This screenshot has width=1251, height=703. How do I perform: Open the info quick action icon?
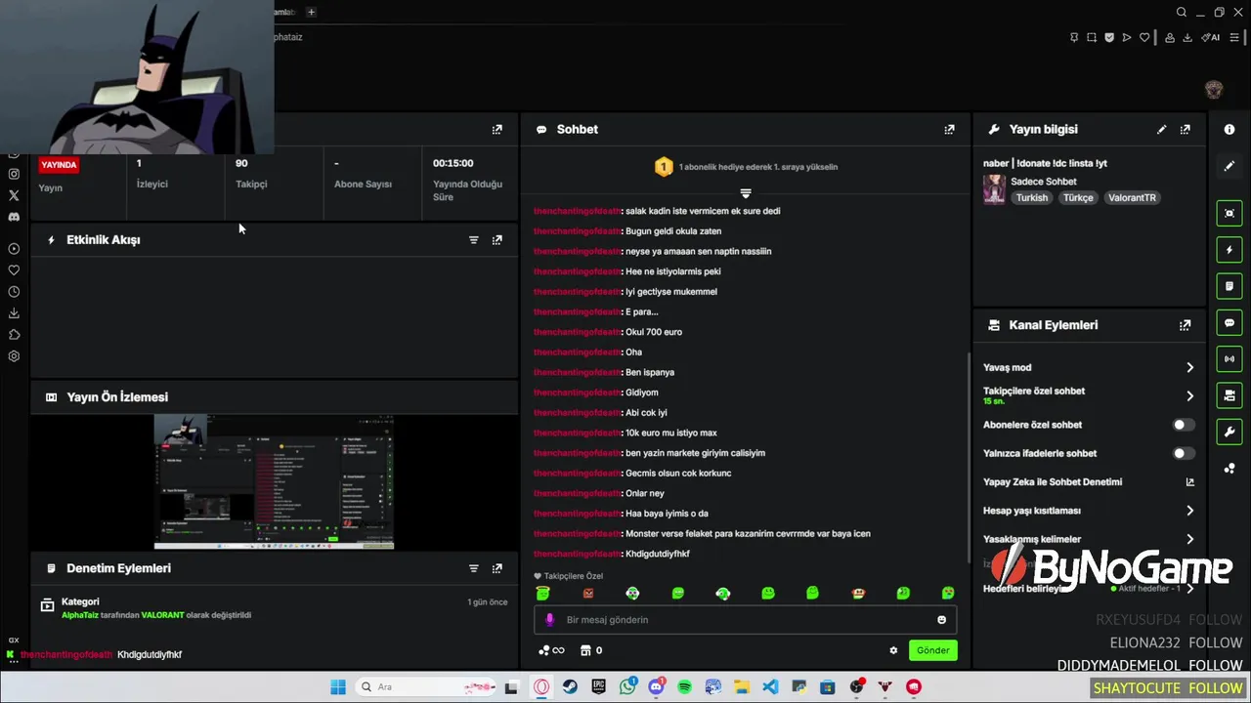point(1229,130)
